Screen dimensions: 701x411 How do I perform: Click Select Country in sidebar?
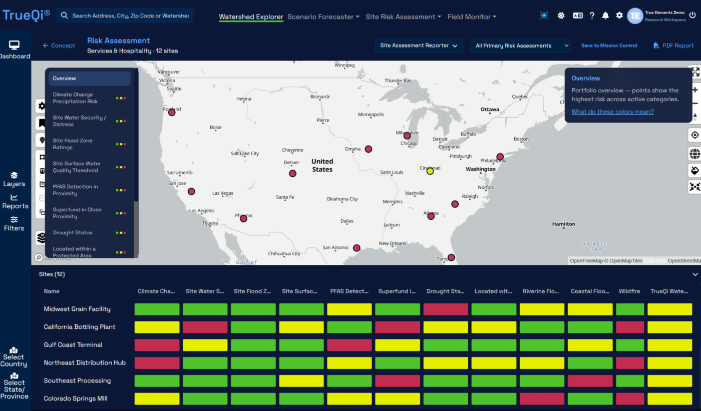pyautogui.click(x=14, y=357)
